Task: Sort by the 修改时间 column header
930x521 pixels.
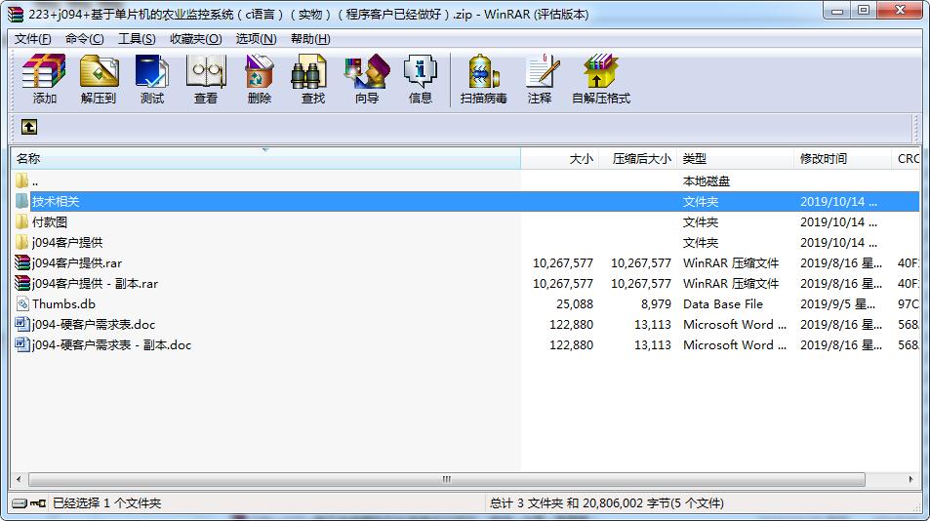Action: [x=842, y=159]
